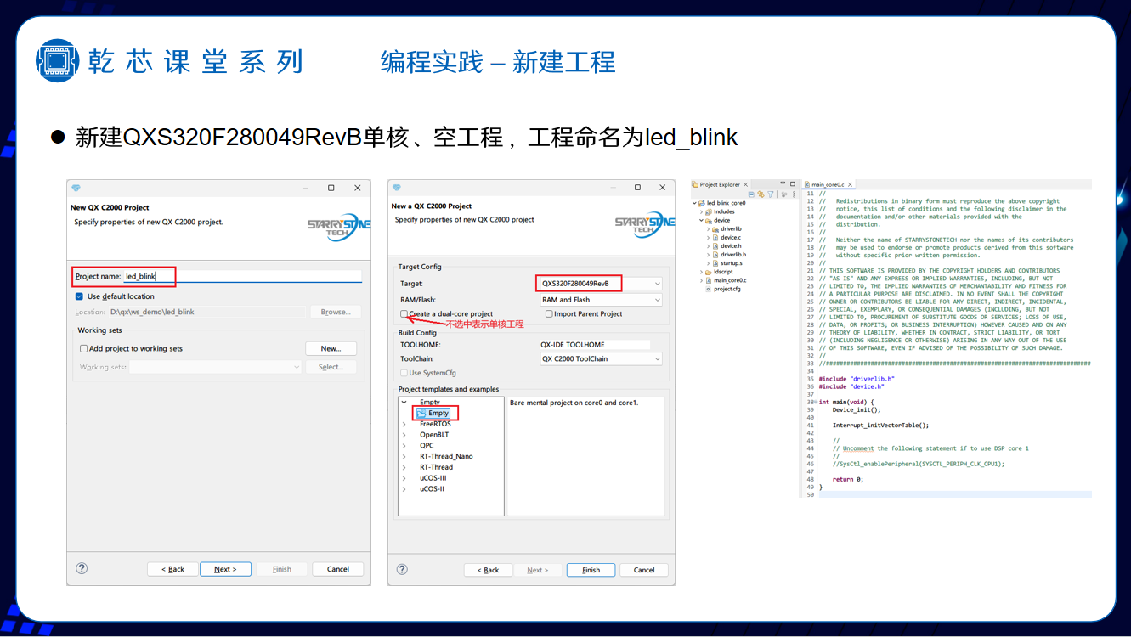Check the Import Parent Project option

[x=550, y=313]
